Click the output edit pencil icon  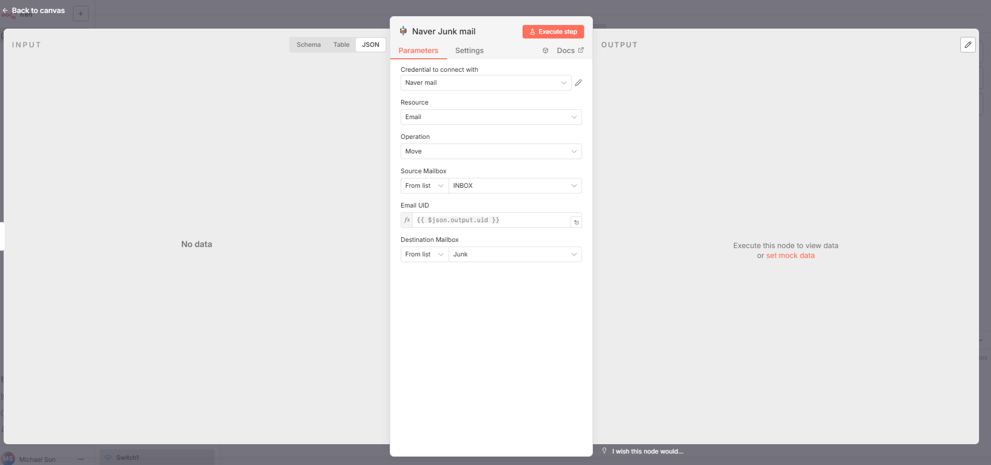(968, 45)
